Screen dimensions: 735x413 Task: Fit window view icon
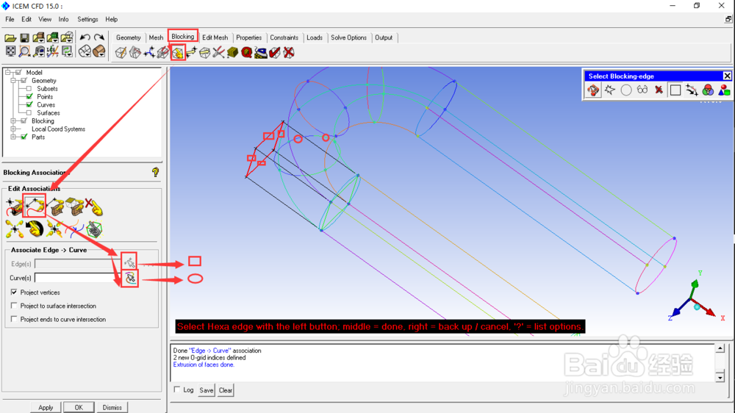click(x=10, y=51)
